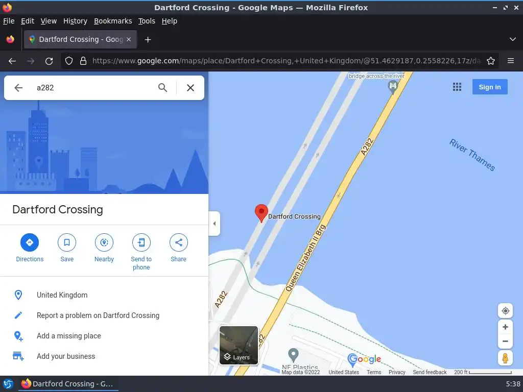
Task: Click the United States region link
Action: [344, 372]
